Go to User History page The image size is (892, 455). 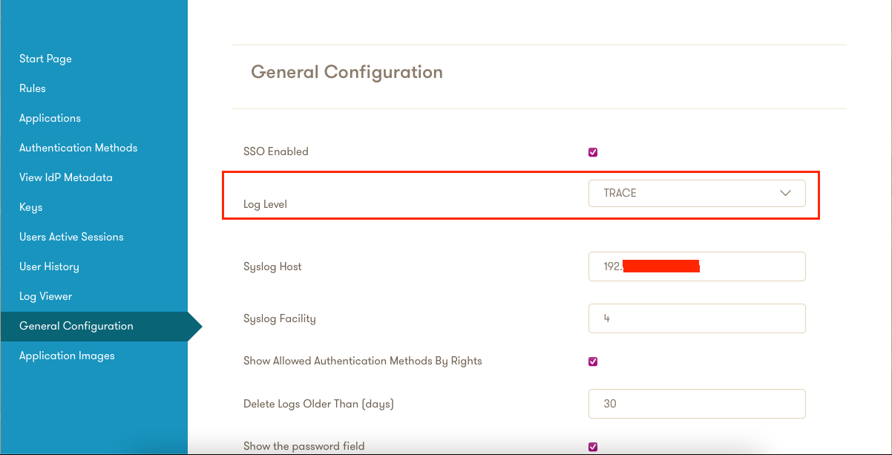tap(49, 266)
